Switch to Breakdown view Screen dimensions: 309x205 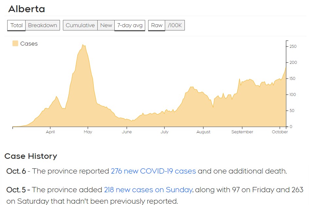[x=43, y=26]
